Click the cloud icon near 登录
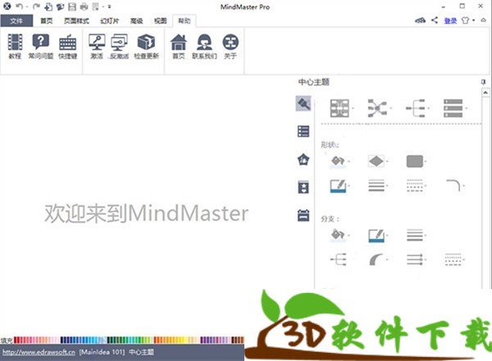Screen dimensions: 492x361 point(420,20)
